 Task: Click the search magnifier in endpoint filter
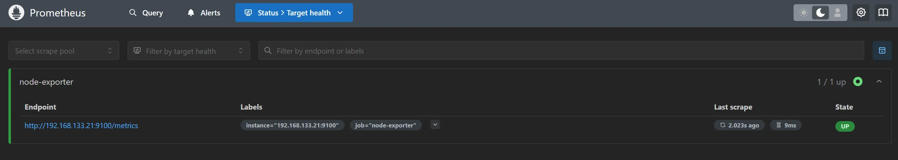tap(268, 51)
